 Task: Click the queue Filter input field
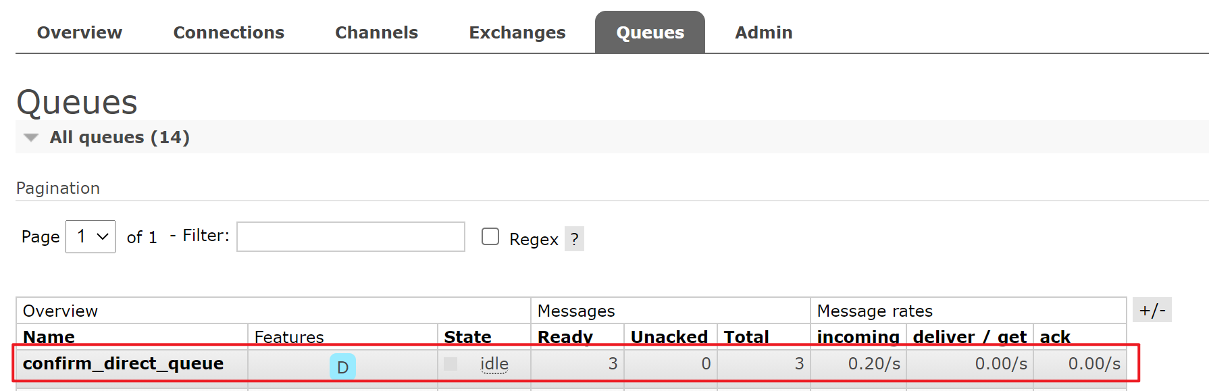tap(351, 236)
